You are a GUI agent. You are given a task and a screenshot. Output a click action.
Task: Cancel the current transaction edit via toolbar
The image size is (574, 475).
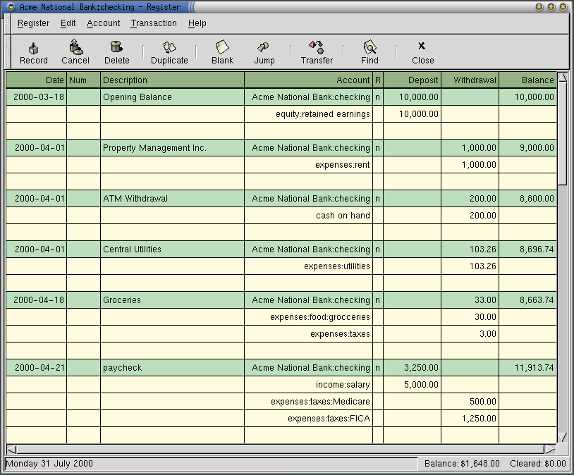coord(75,53)
